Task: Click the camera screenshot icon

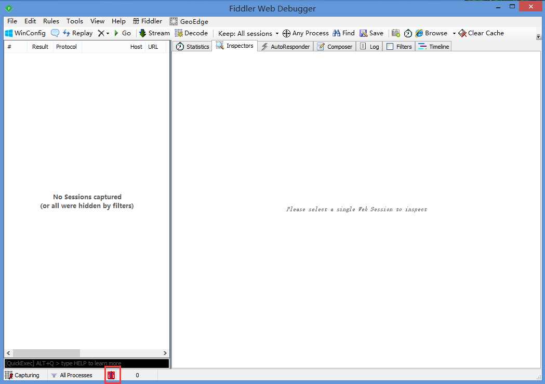Action: pyautogui.click(x=395, y=33)
